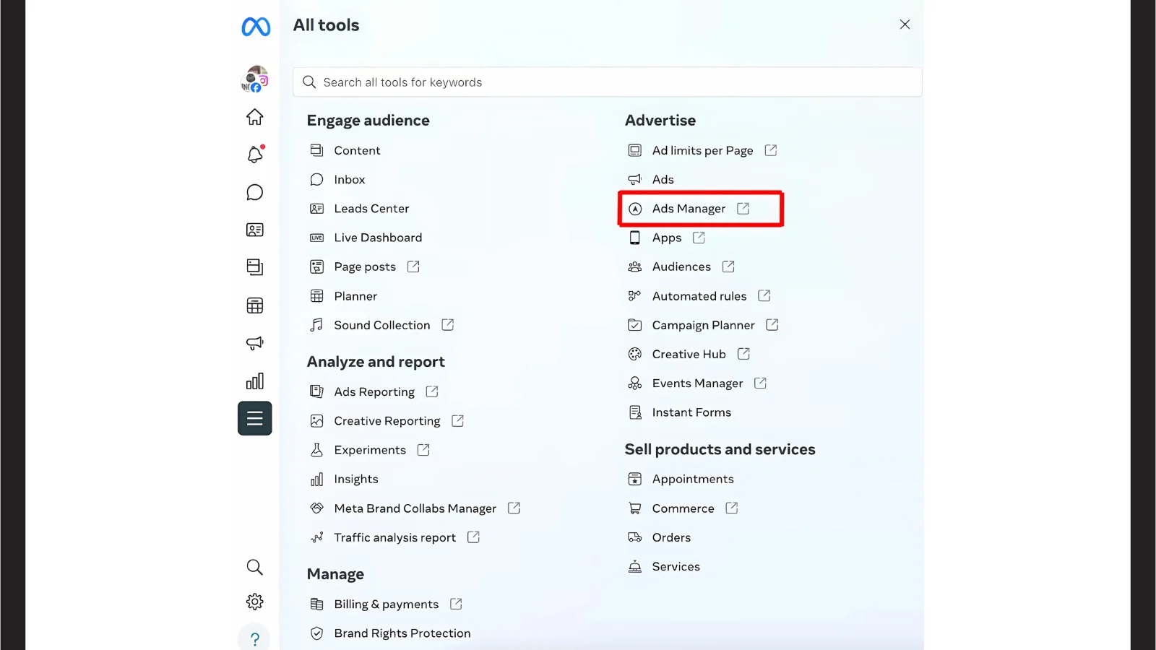Open Appointments tool
Viewport: 1156px width, 650px height.
[x=692, y=479]
